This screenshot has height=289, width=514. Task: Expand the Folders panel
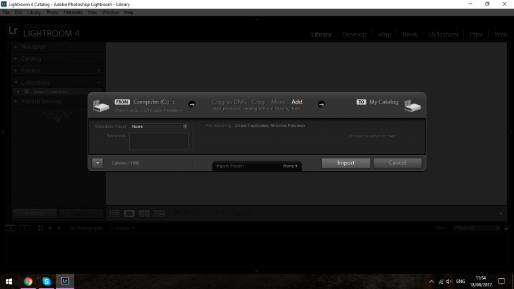click(x=16, y=70)
